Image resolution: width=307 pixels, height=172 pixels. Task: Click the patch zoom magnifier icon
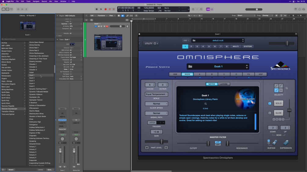tap(205, 104)
